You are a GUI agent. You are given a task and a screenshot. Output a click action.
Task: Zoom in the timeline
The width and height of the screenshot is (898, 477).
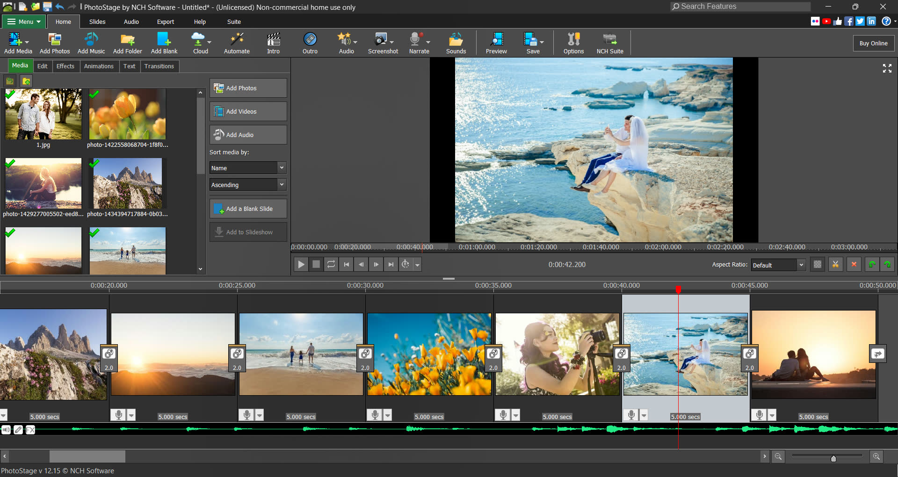click(876, 456)
